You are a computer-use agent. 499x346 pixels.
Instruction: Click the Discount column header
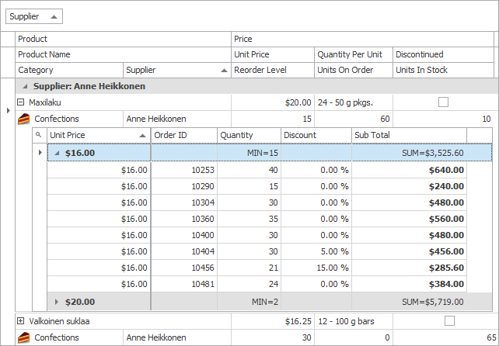click(316, 135)
